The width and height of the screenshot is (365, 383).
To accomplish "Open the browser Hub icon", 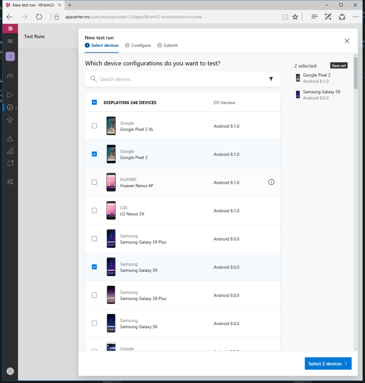I will click(314, 16).
